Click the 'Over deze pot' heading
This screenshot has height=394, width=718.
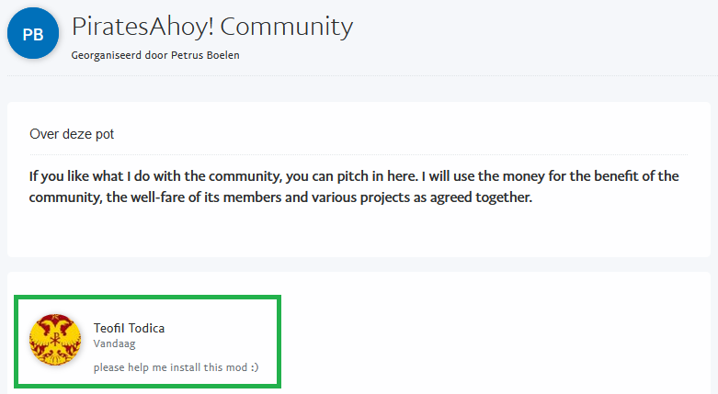78,134
